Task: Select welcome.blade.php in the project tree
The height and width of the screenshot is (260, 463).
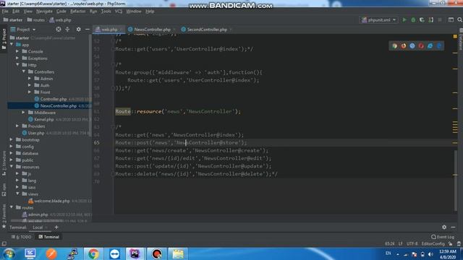Action: click(x=51, y=201)
